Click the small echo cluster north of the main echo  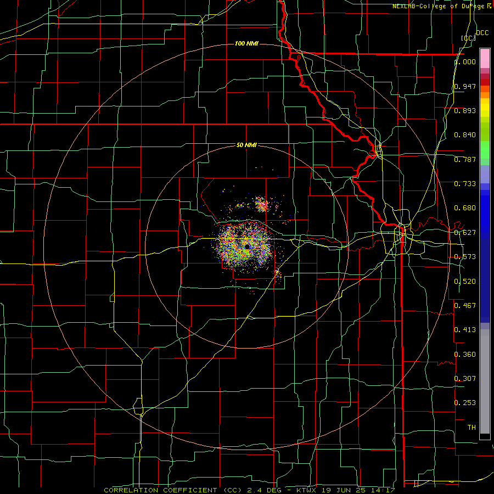tap(261, 205)
